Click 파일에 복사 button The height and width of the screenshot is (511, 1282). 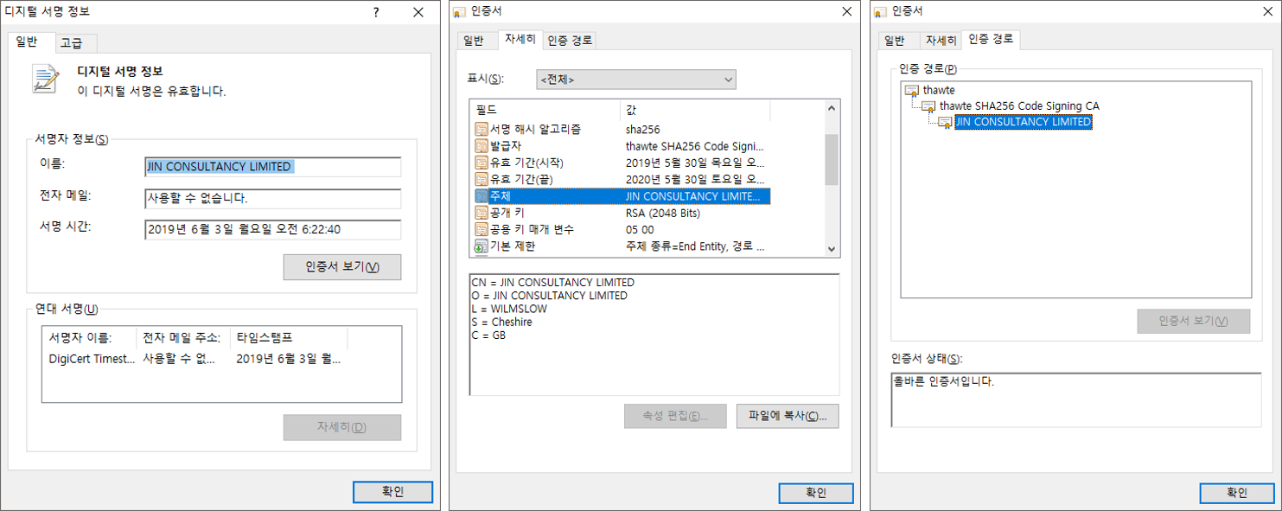tap(788, 416)
